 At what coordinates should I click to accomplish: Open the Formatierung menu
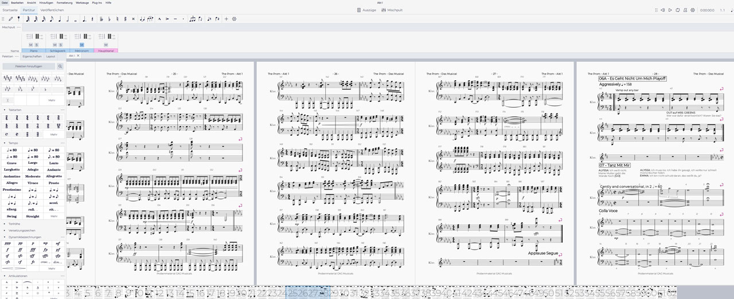(x=64, y=3)
